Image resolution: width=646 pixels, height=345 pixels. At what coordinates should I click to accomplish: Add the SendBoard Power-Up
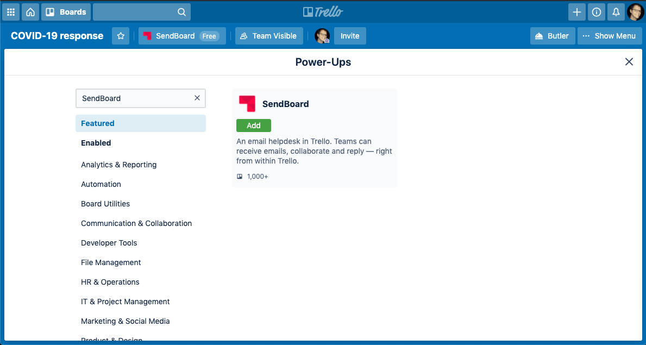pyautogui.click(x=254, y=126)
